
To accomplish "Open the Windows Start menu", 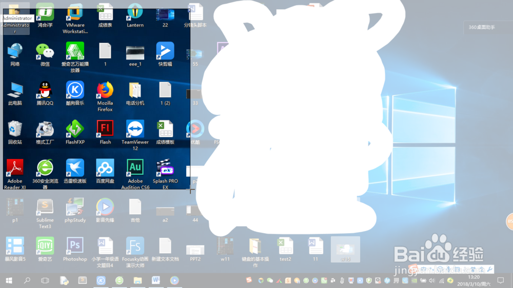I will coord(9,280).
